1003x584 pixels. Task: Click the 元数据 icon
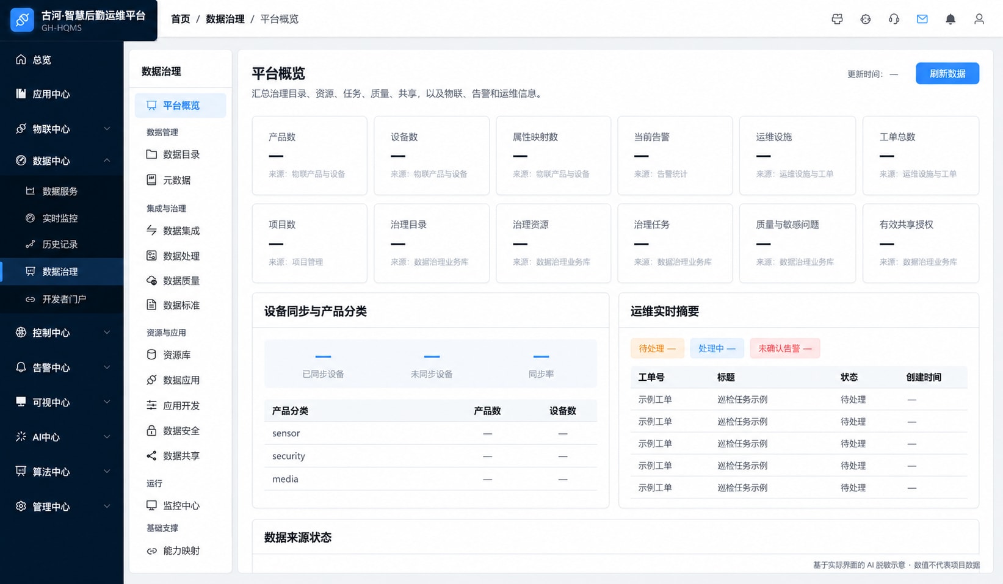click(151, 179)
